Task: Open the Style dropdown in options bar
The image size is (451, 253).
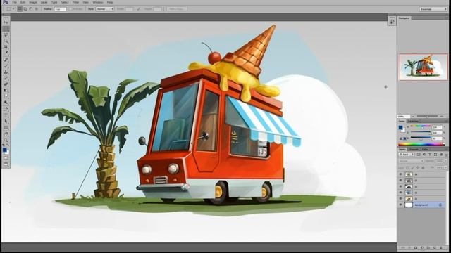Action: point(105,9)
